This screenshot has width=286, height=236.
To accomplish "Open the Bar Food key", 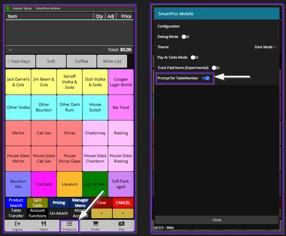I will (x=121, y=107).
